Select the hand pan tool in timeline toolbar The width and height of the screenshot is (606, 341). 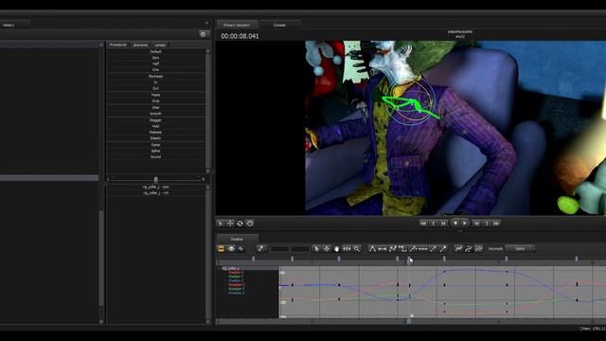pyautogui.click(x=337, y=249)
